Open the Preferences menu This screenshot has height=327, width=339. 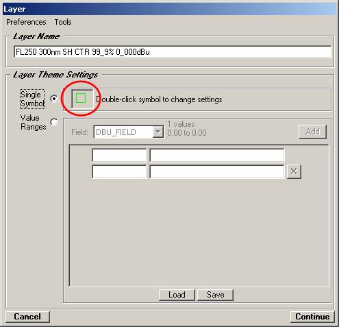pyautogui.click(x=26, y=22)
